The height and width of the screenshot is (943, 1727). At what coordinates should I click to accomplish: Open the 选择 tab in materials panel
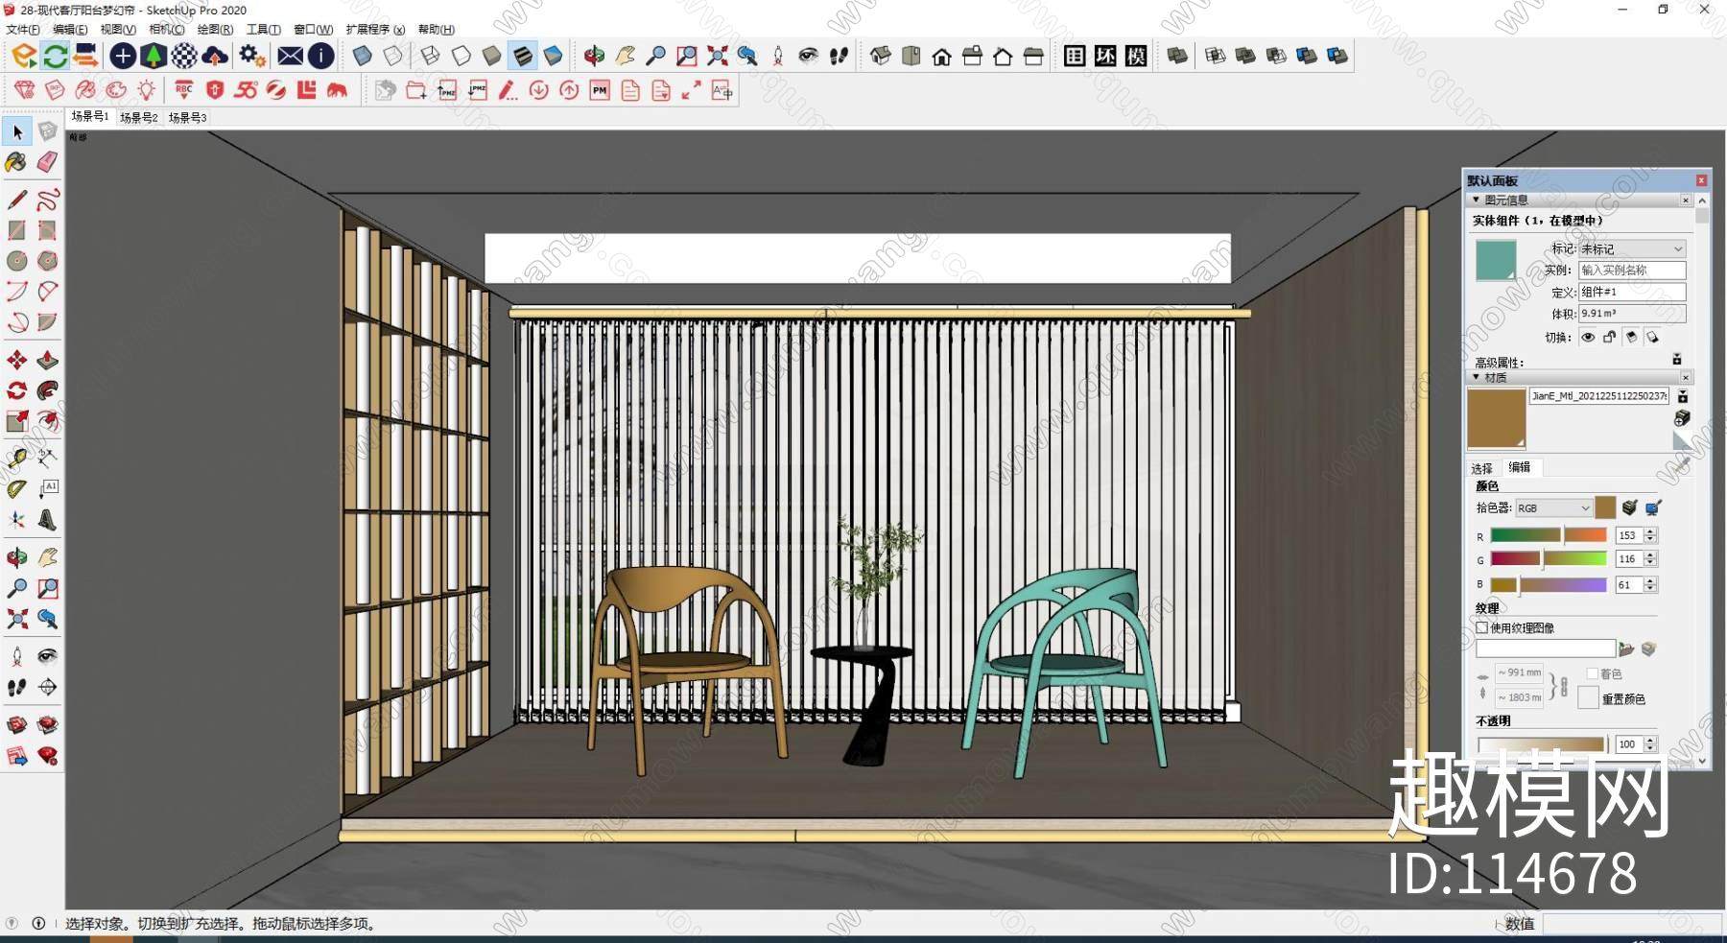click(x=1481, y=468)
